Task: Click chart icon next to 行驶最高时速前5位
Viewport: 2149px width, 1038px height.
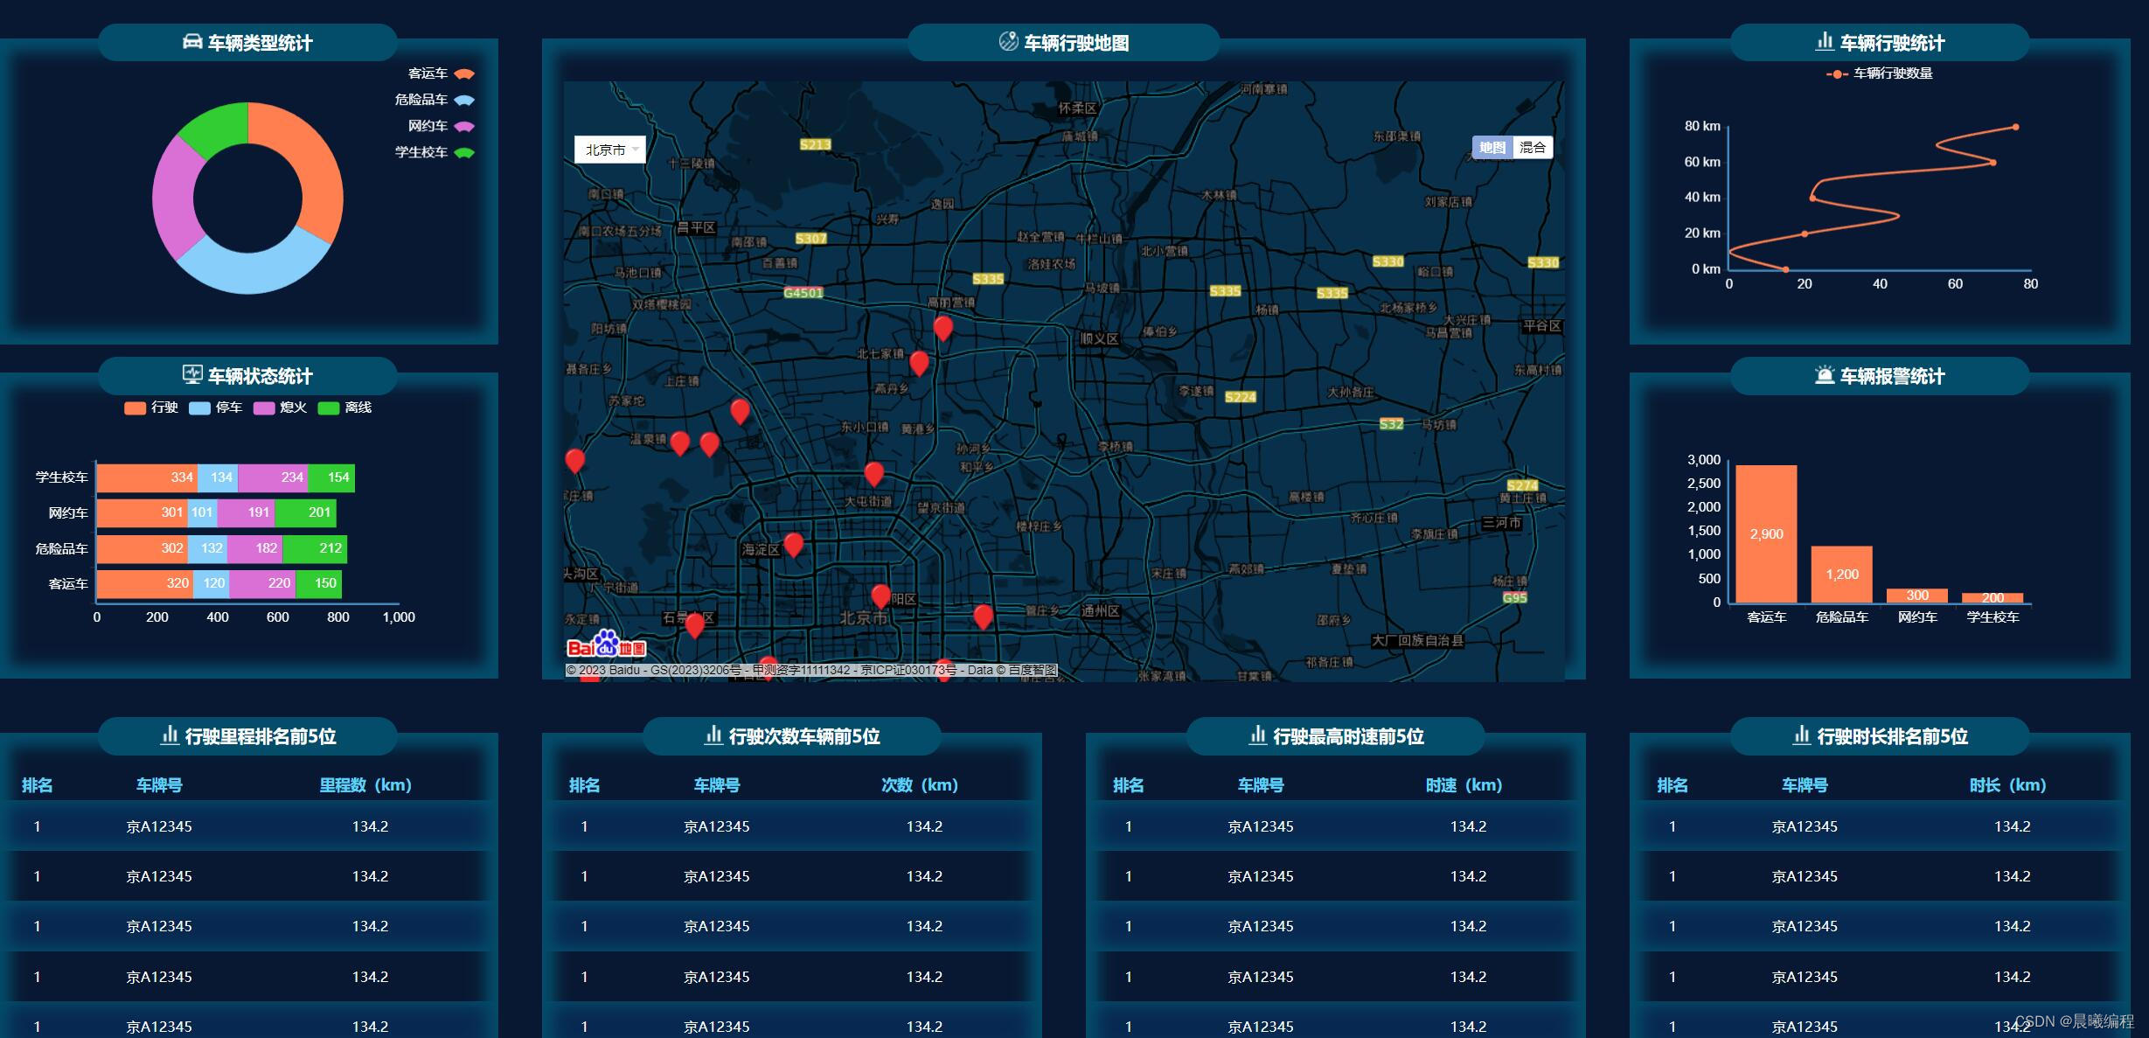Action: (1257, 735)
